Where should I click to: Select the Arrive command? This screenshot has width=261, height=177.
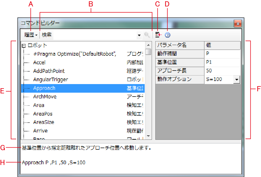coord(40,131)
